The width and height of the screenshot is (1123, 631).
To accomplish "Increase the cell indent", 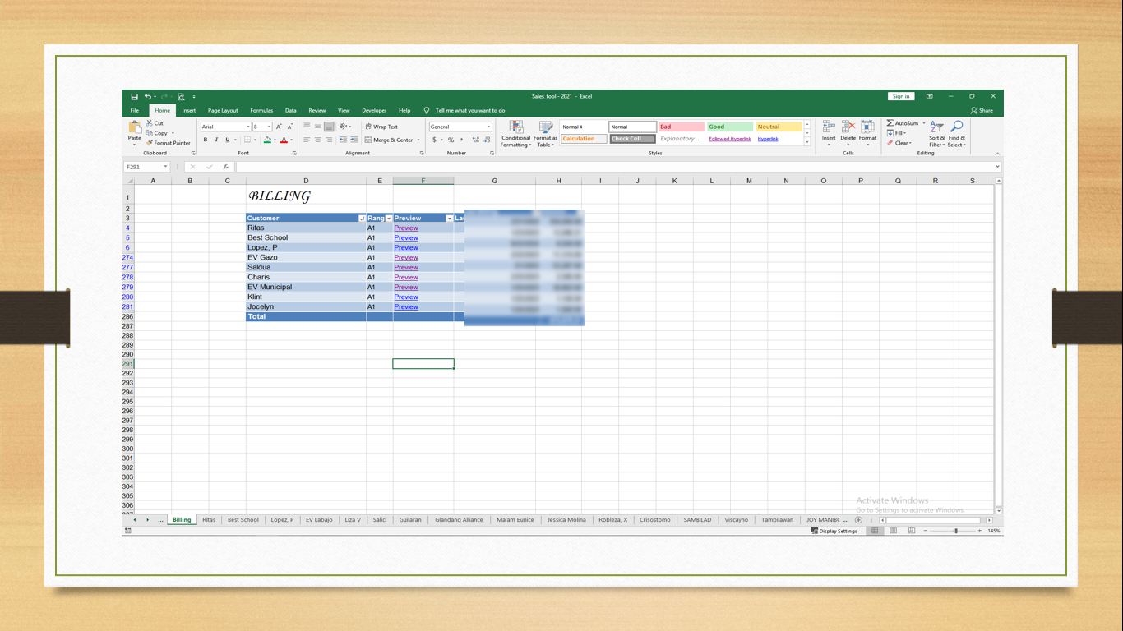I will [354, 140].
